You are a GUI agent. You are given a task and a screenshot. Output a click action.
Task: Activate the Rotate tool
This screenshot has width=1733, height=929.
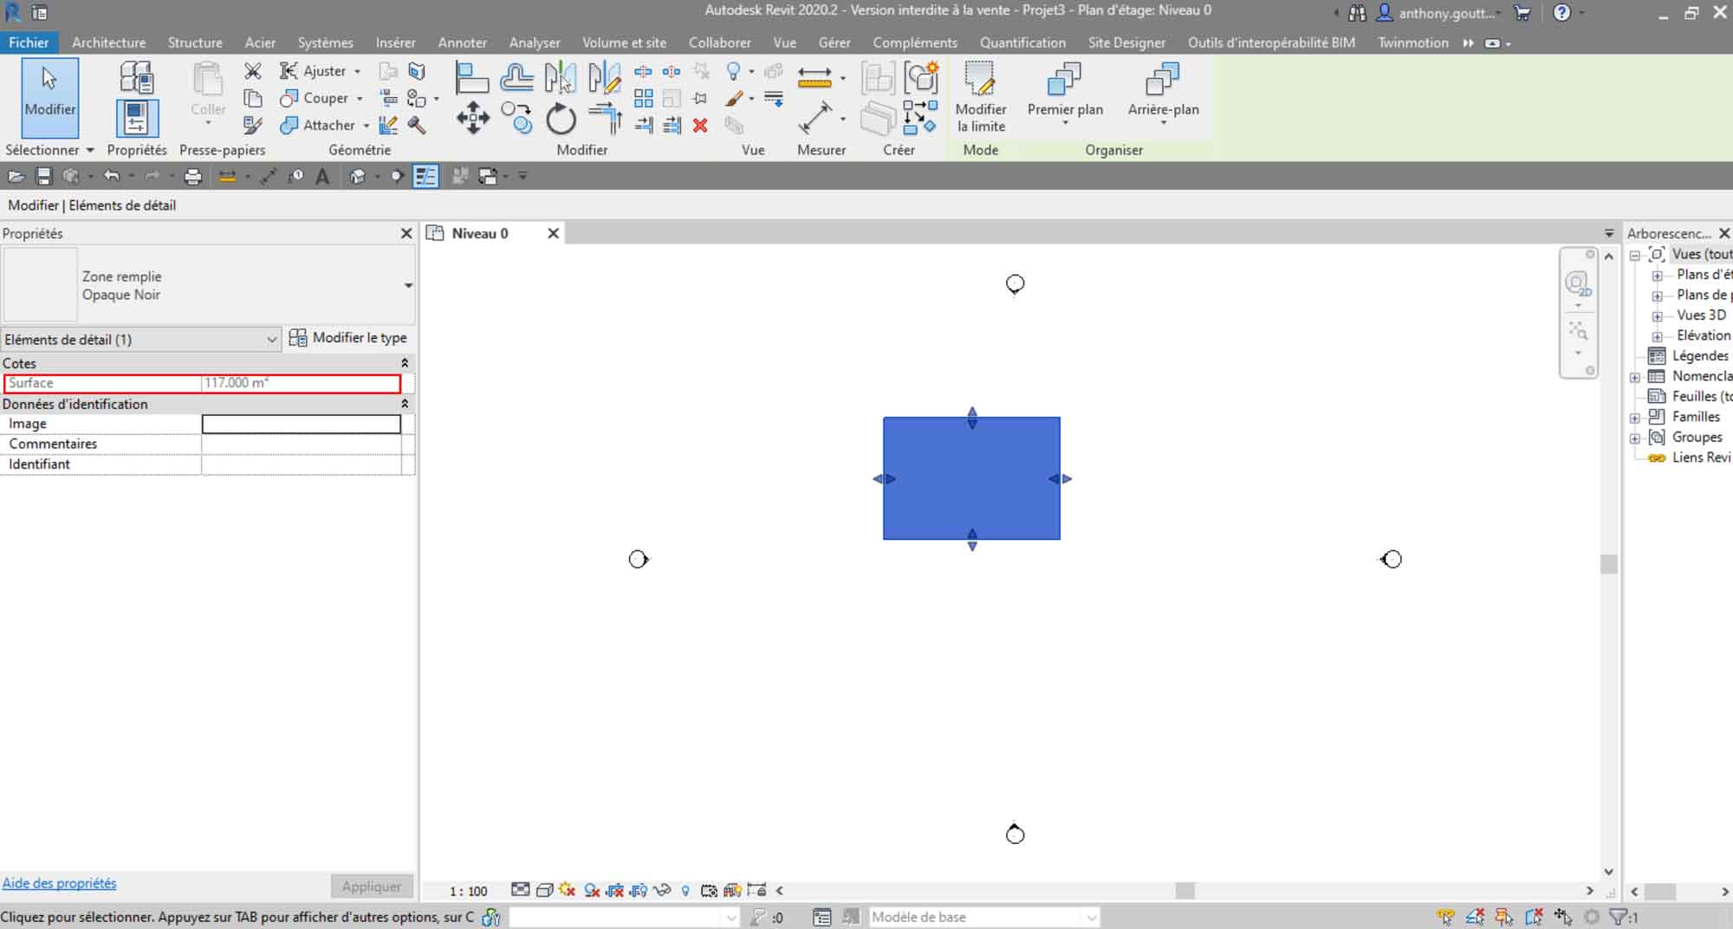pyautogui.click(x=561, y=119)
